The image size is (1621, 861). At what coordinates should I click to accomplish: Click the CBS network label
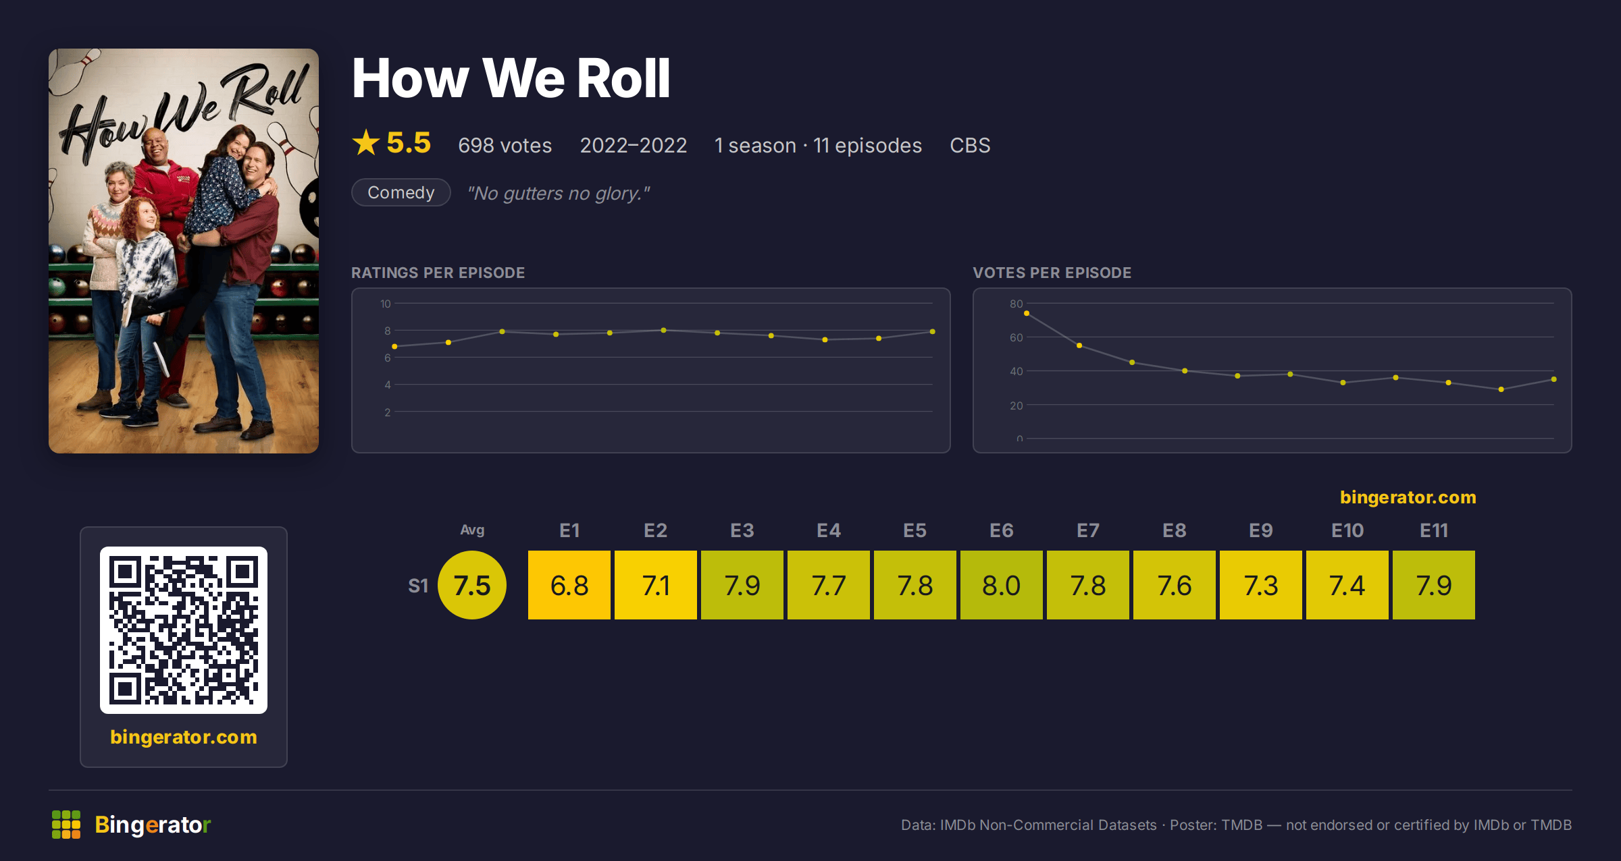(x=970, y=145)
